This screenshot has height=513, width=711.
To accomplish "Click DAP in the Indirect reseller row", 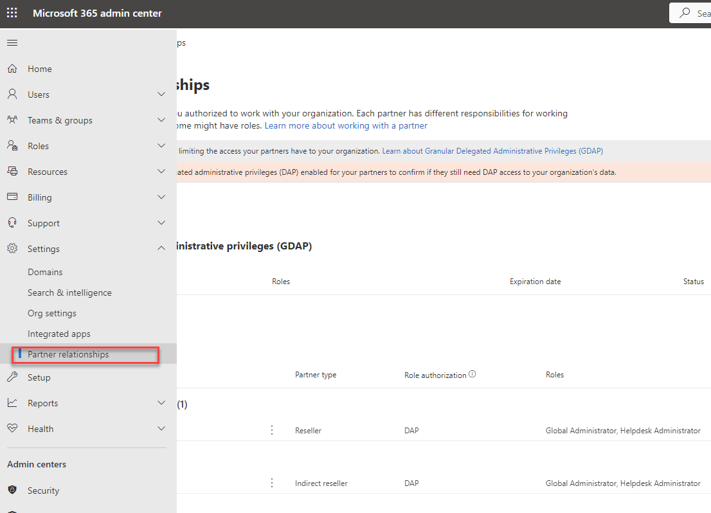I will [x=411, y=483].
